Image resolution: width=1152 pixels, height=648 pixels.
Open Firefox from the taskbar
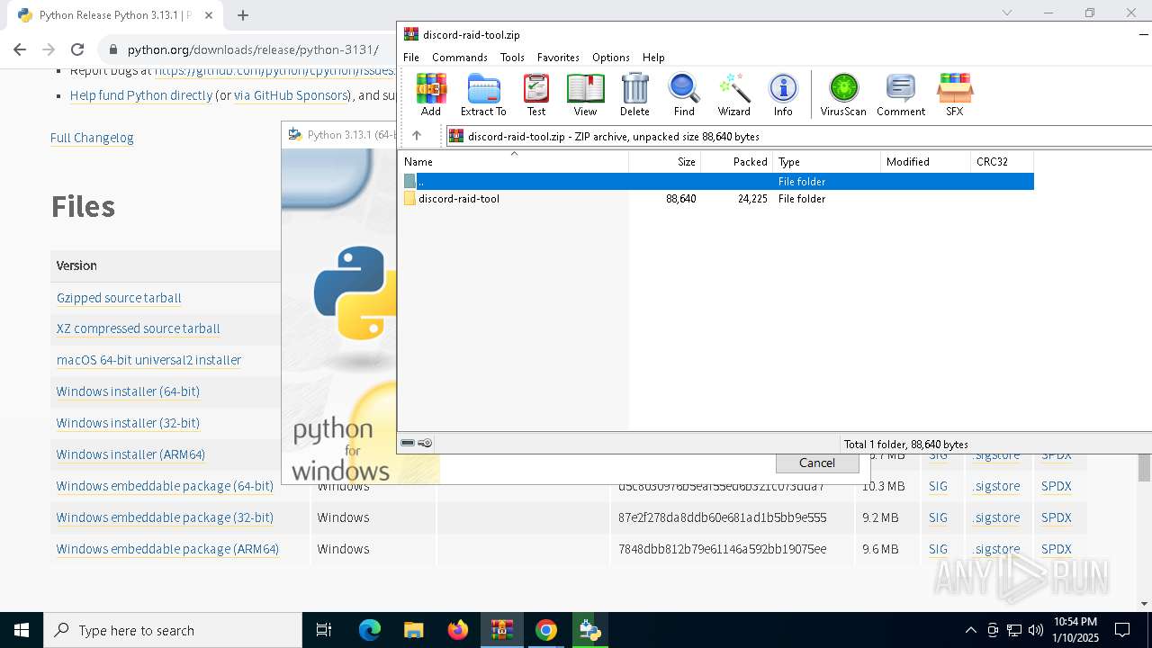458,630
